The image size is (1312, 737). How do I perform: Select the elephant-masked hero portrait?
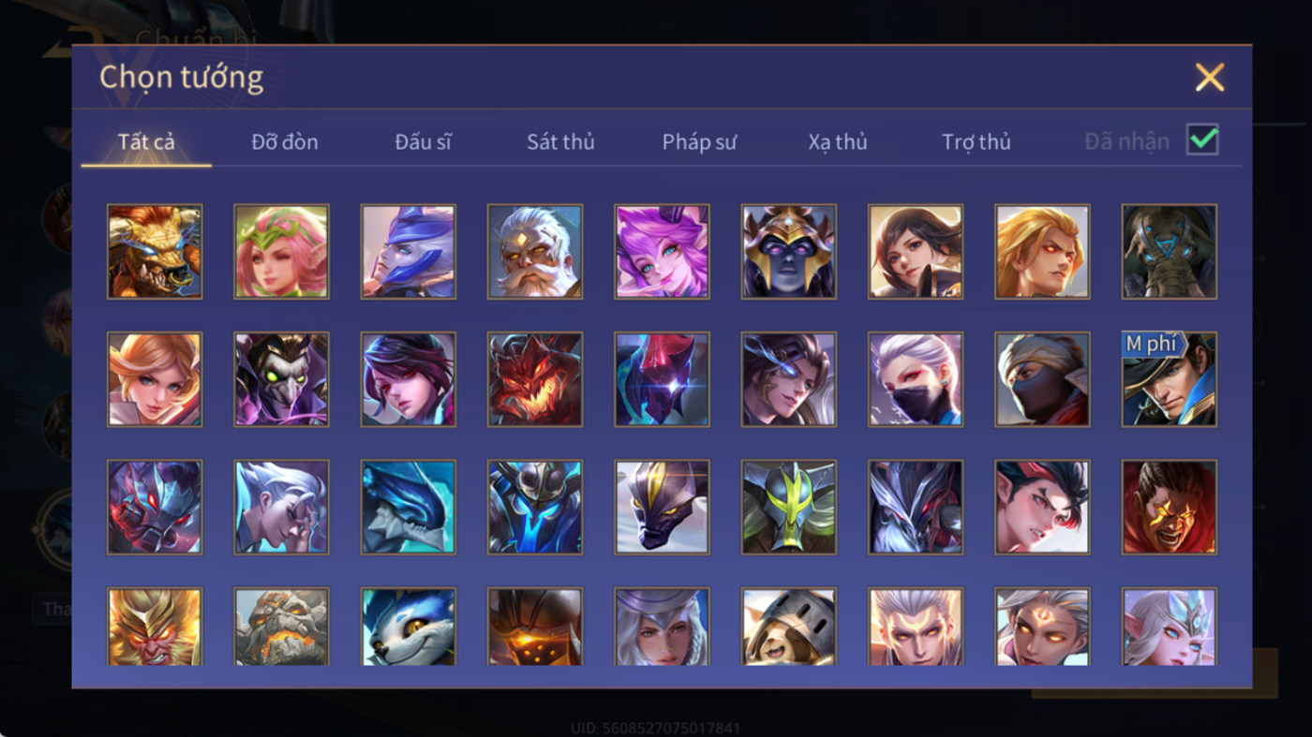click(1170, 252)
